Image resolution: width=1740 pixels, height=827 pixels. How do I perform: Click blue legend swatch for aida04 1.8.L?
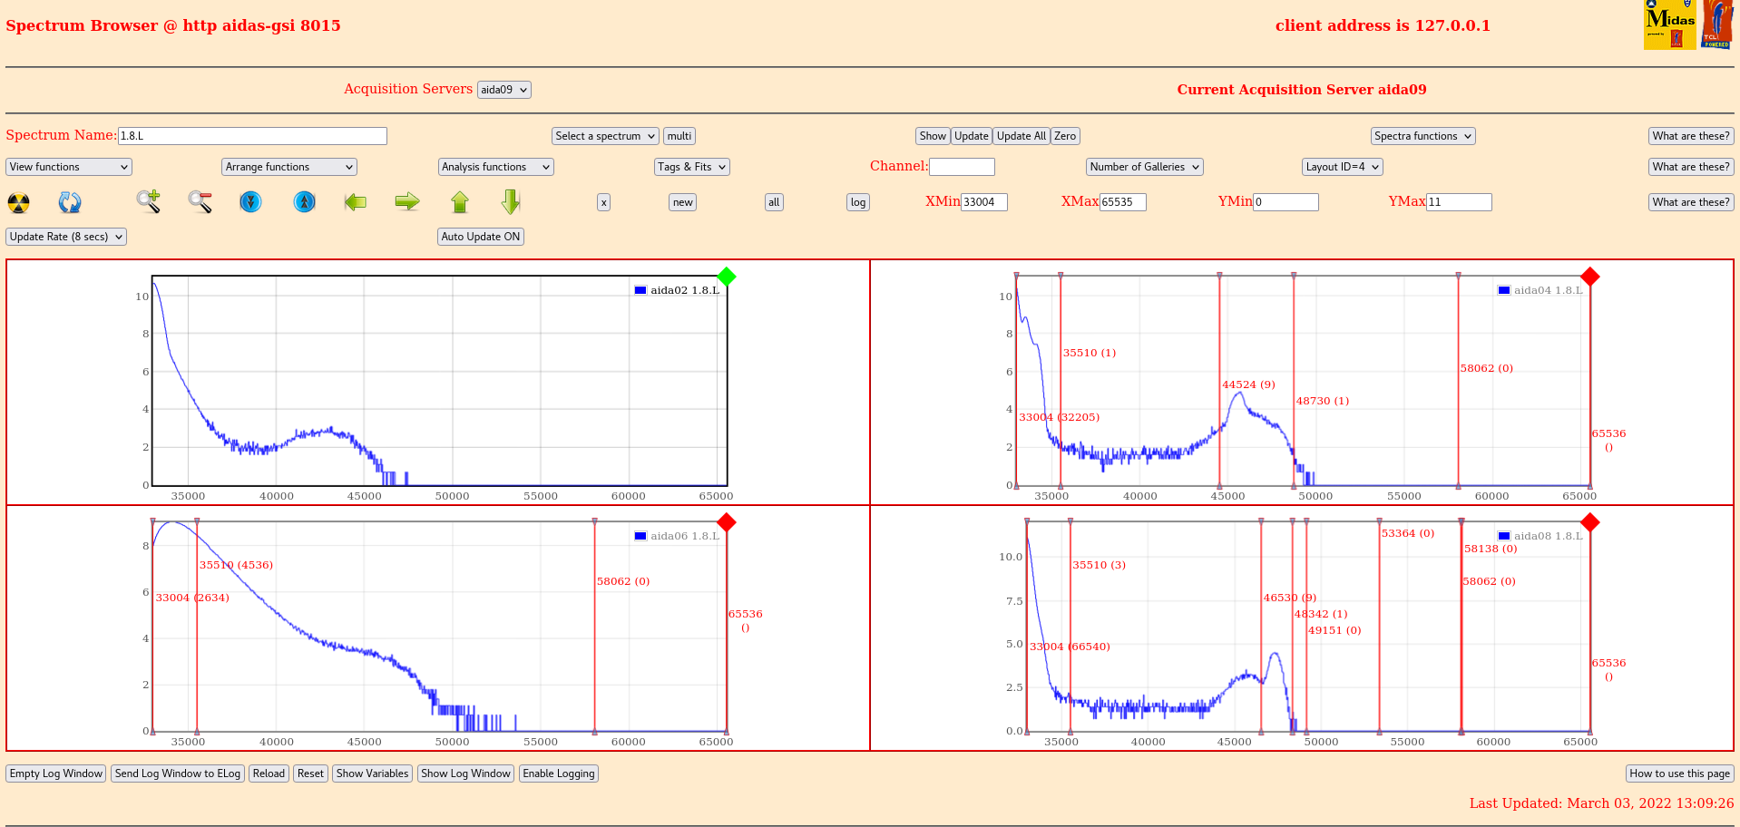click(1504, 290)
